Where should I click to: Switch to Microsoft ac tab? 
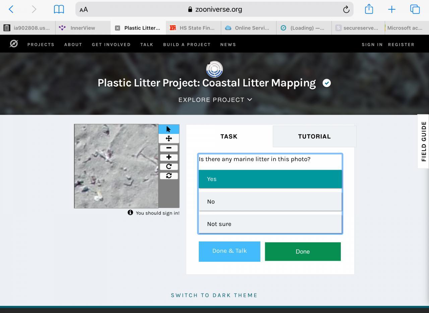click(x=407, y=28)
